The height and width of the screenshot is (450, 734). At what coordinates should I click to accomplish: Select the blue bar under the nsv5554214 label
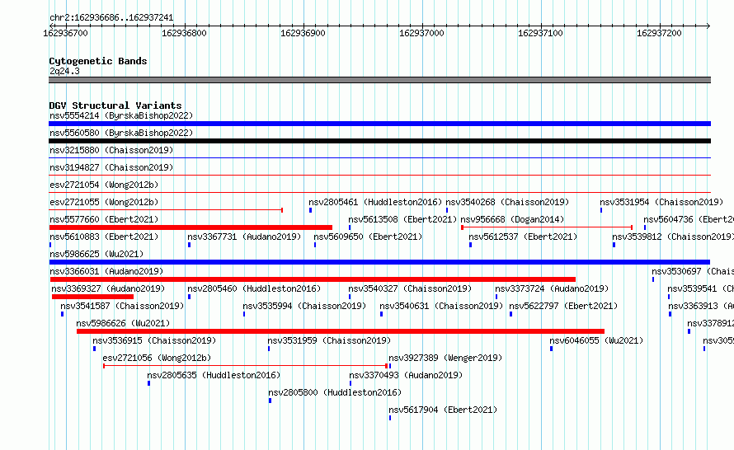pos(379,124)
